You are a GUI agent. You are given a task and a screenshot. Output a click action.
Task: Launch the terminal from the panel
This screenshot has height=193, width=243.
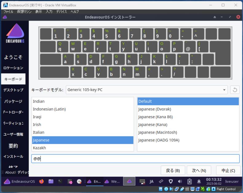[60, 181]
